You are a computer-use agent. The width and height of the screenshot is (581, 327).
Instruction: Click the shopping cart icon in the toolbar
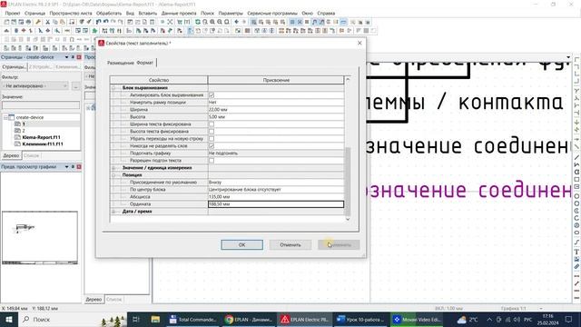point(180,22)
